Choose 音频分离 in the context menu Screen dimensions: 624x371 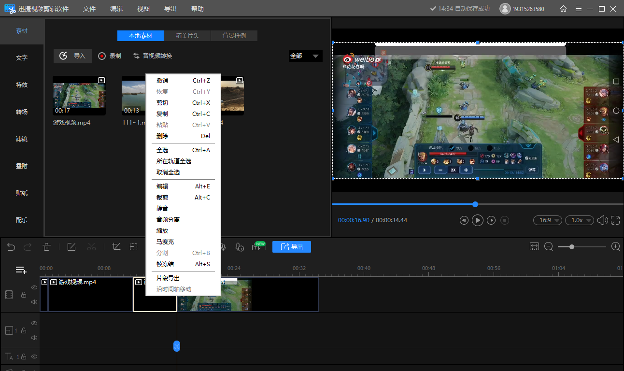point(183,220)
